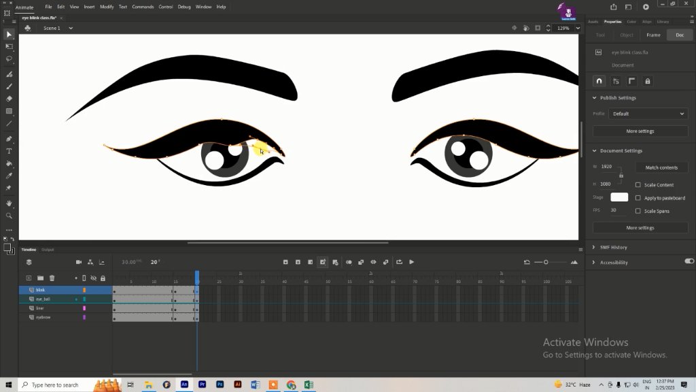Click the Delete Layer trash icon
This screenshot has height=392, width=696.
point(52,278)
